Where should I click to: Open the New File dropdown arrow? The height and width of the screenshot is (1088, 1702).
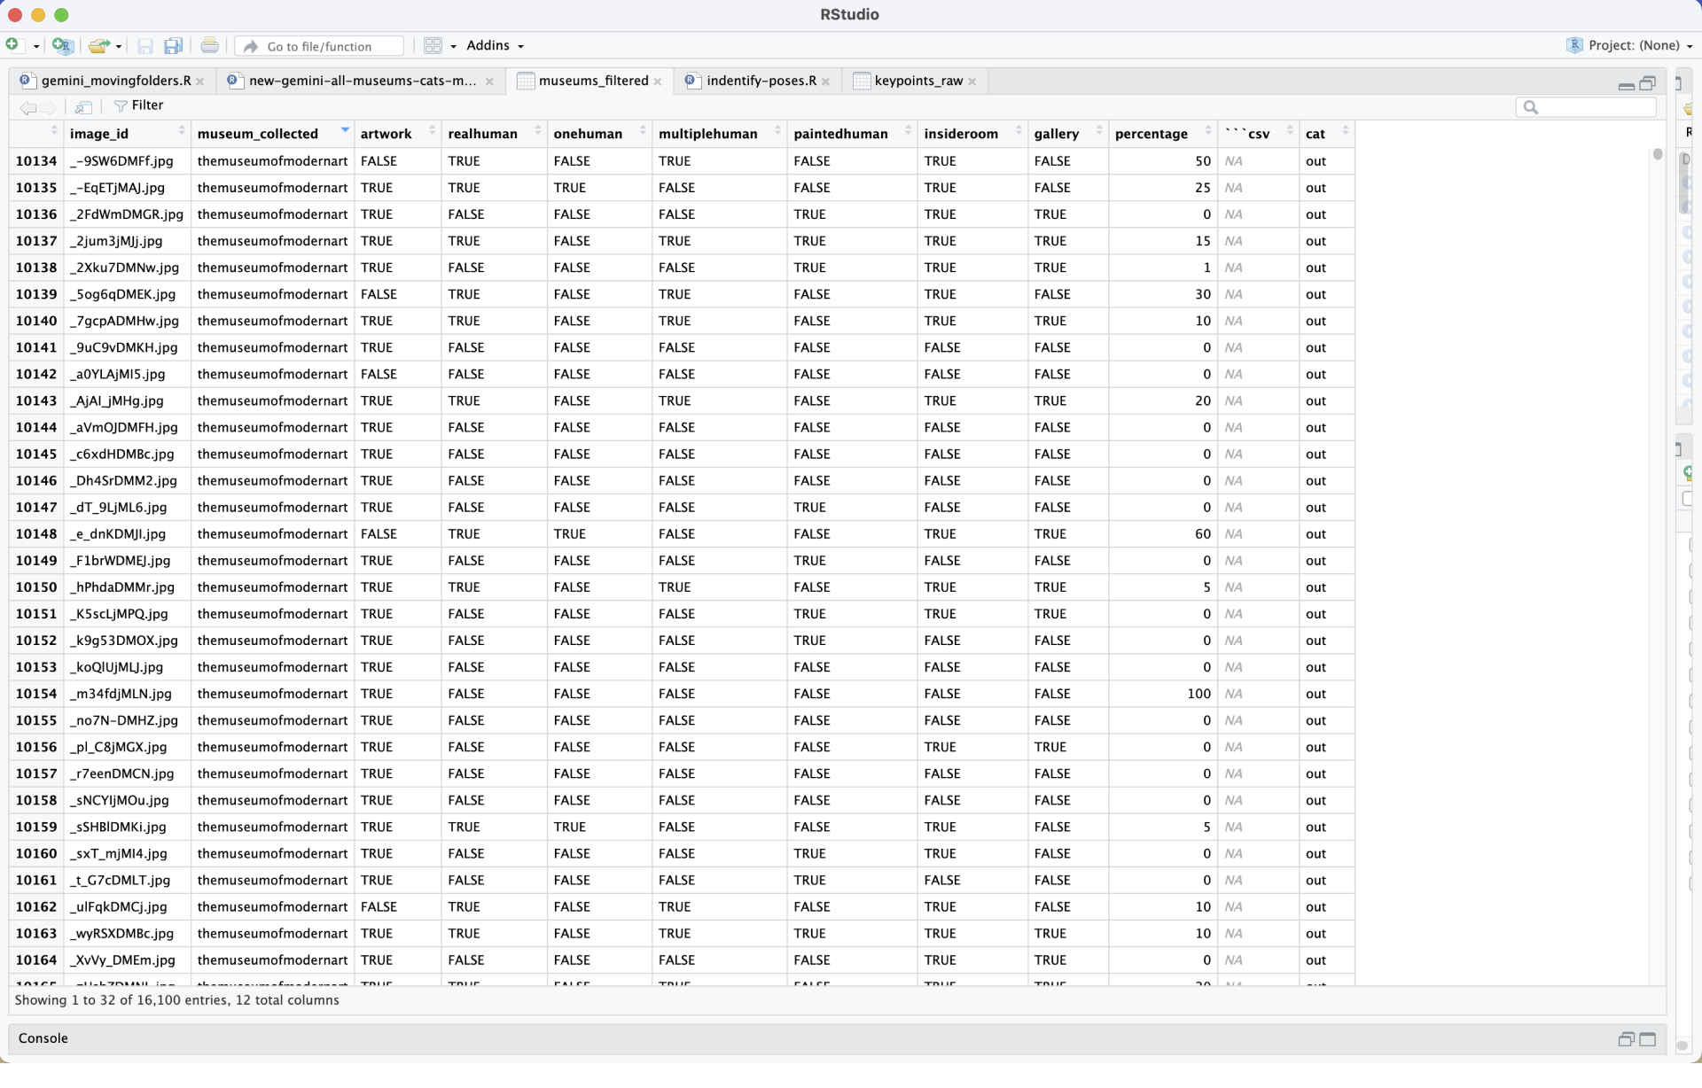(x=35, y=46)
